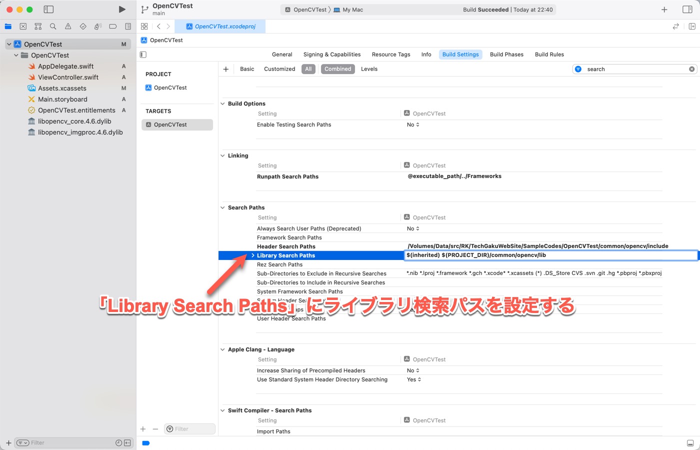Show All build settings
The height and width of the screenshot is (450, 700).
(308, 69)
